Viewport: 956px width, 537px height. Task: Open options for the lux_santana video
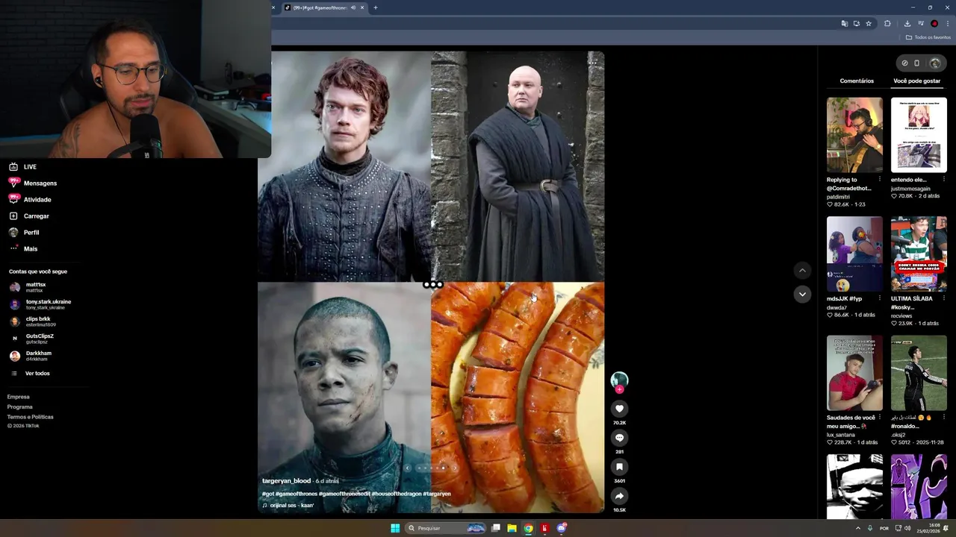point(879,418)
